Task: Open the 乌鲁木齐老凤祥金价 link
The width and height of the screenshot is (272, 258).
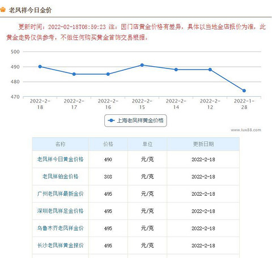Action: click(60, 228)
